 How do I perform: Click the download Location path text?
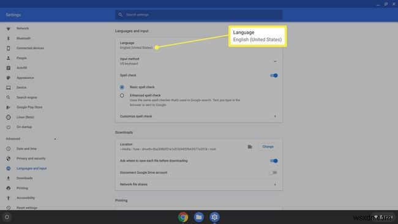[x=168, y=149]
